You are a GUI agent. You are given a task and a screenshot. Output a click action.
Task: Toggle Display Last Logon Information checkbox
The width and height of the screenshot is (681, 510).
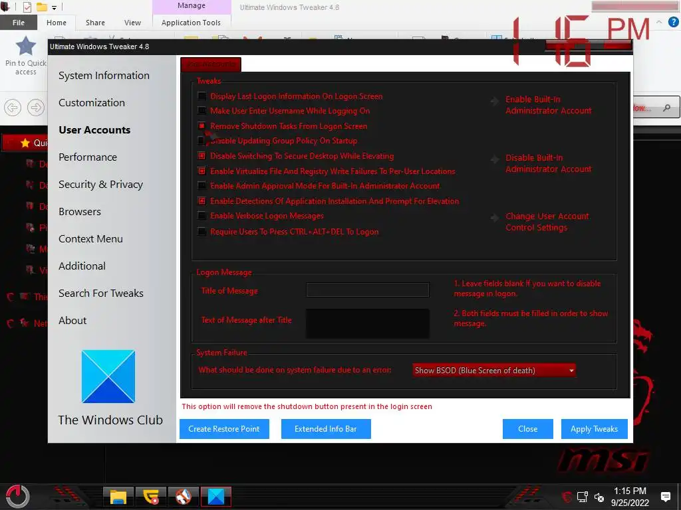coord(202,96)
